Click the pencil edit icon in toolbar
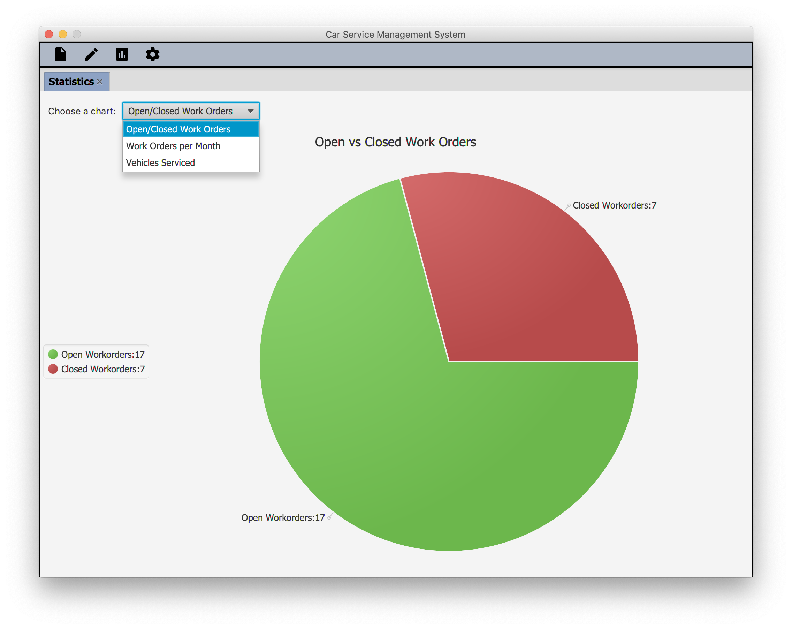Screen dimensions: 792x629 click(x=91, y=54)
